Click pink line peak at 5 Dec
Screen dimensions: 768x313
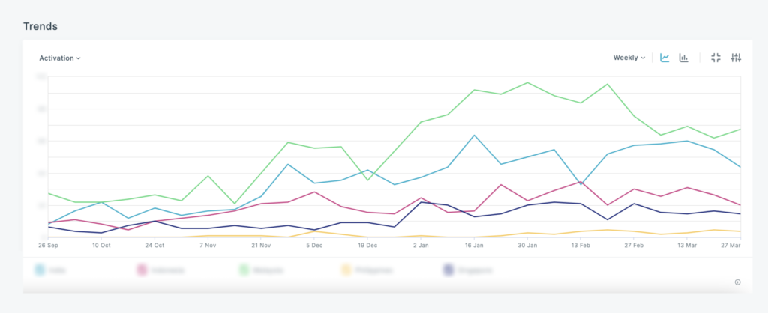point(314,192)
